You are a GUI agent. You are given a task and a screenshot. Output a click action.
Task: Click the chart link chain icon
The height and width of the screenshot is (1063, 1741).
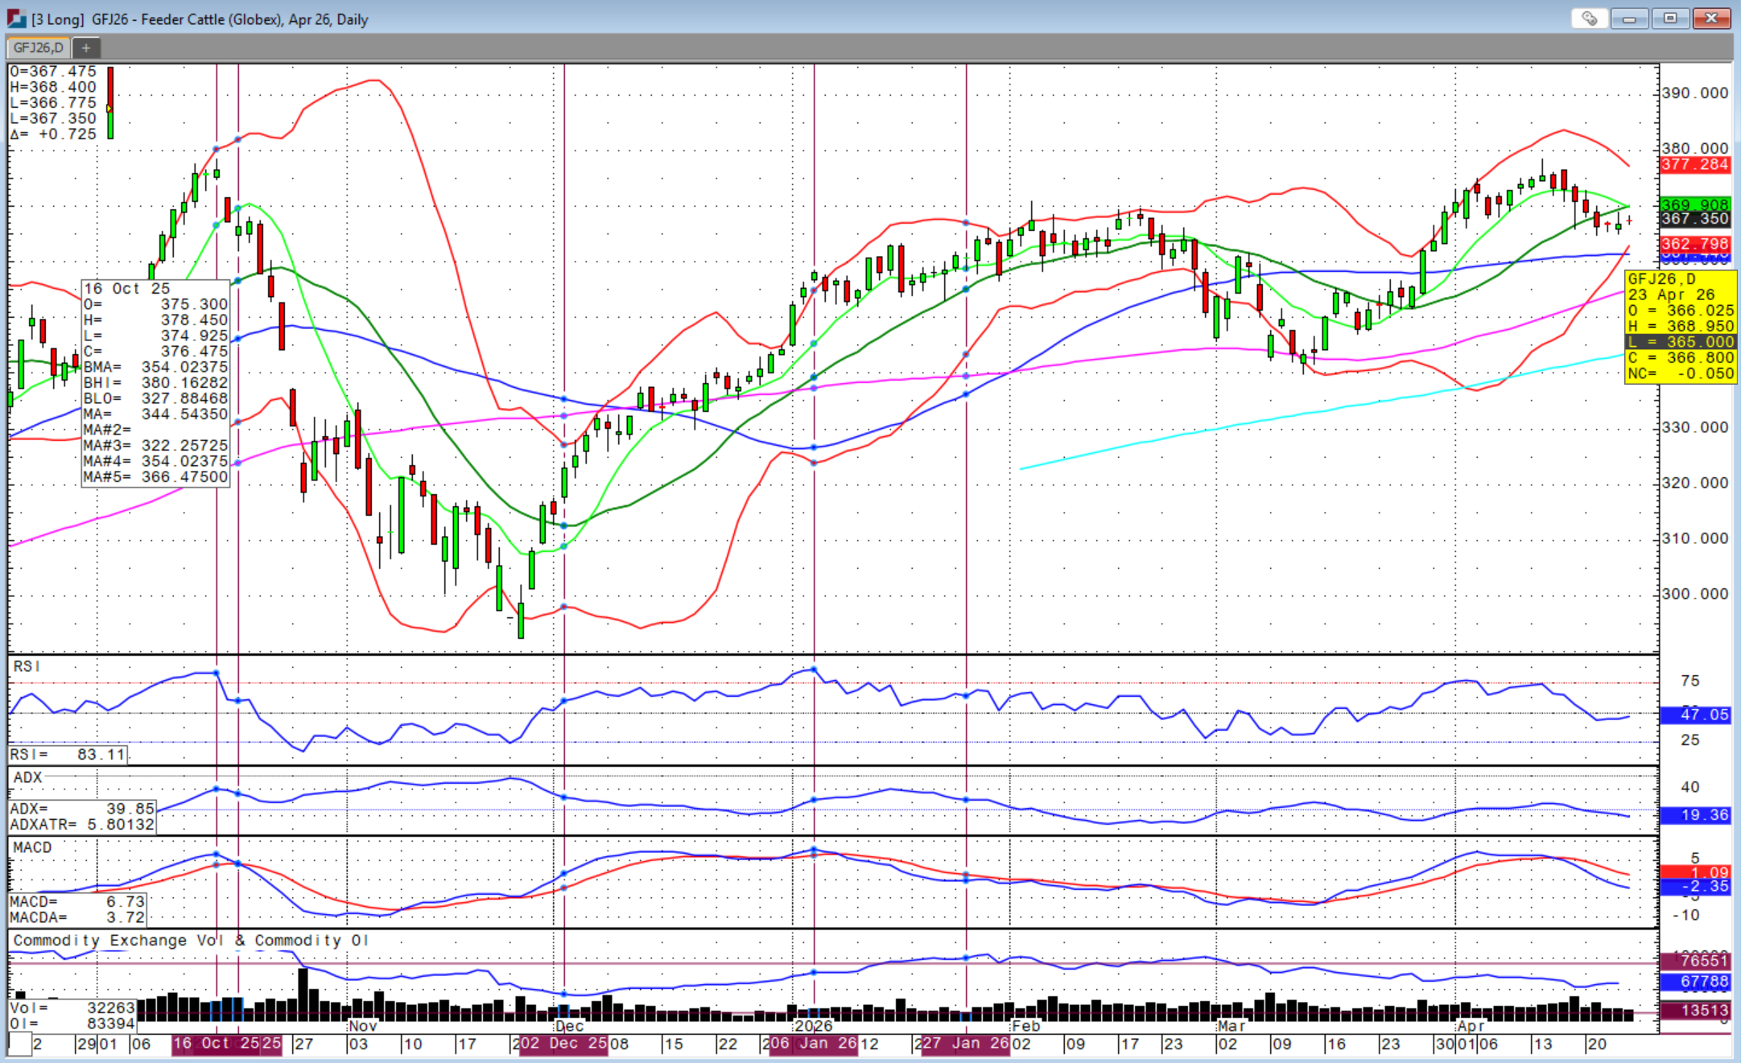[x=1589, y=19]
